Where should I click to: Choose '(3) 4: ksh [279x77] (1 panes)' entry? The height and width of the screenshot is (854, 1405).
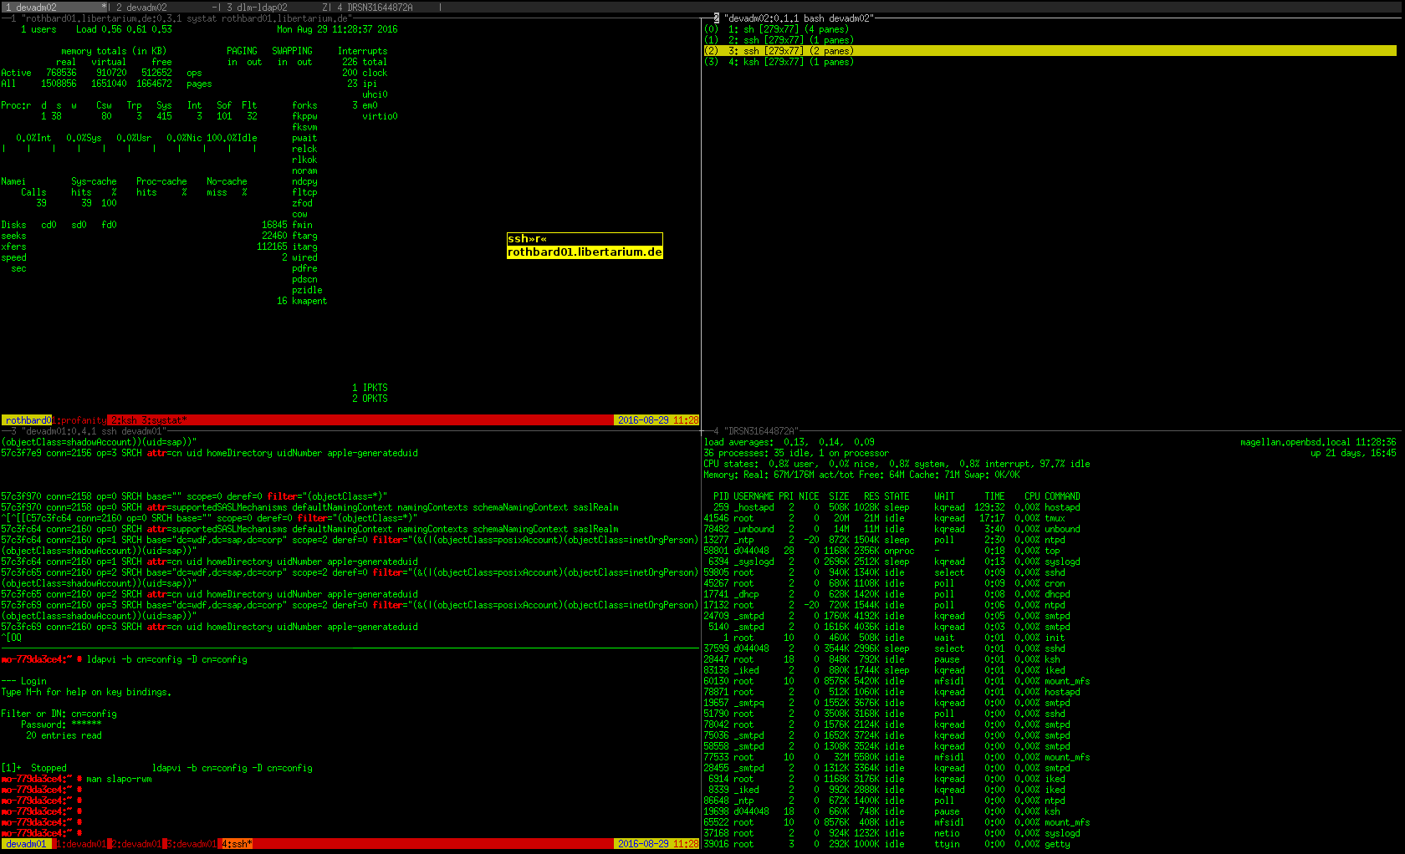pos(779,62)
